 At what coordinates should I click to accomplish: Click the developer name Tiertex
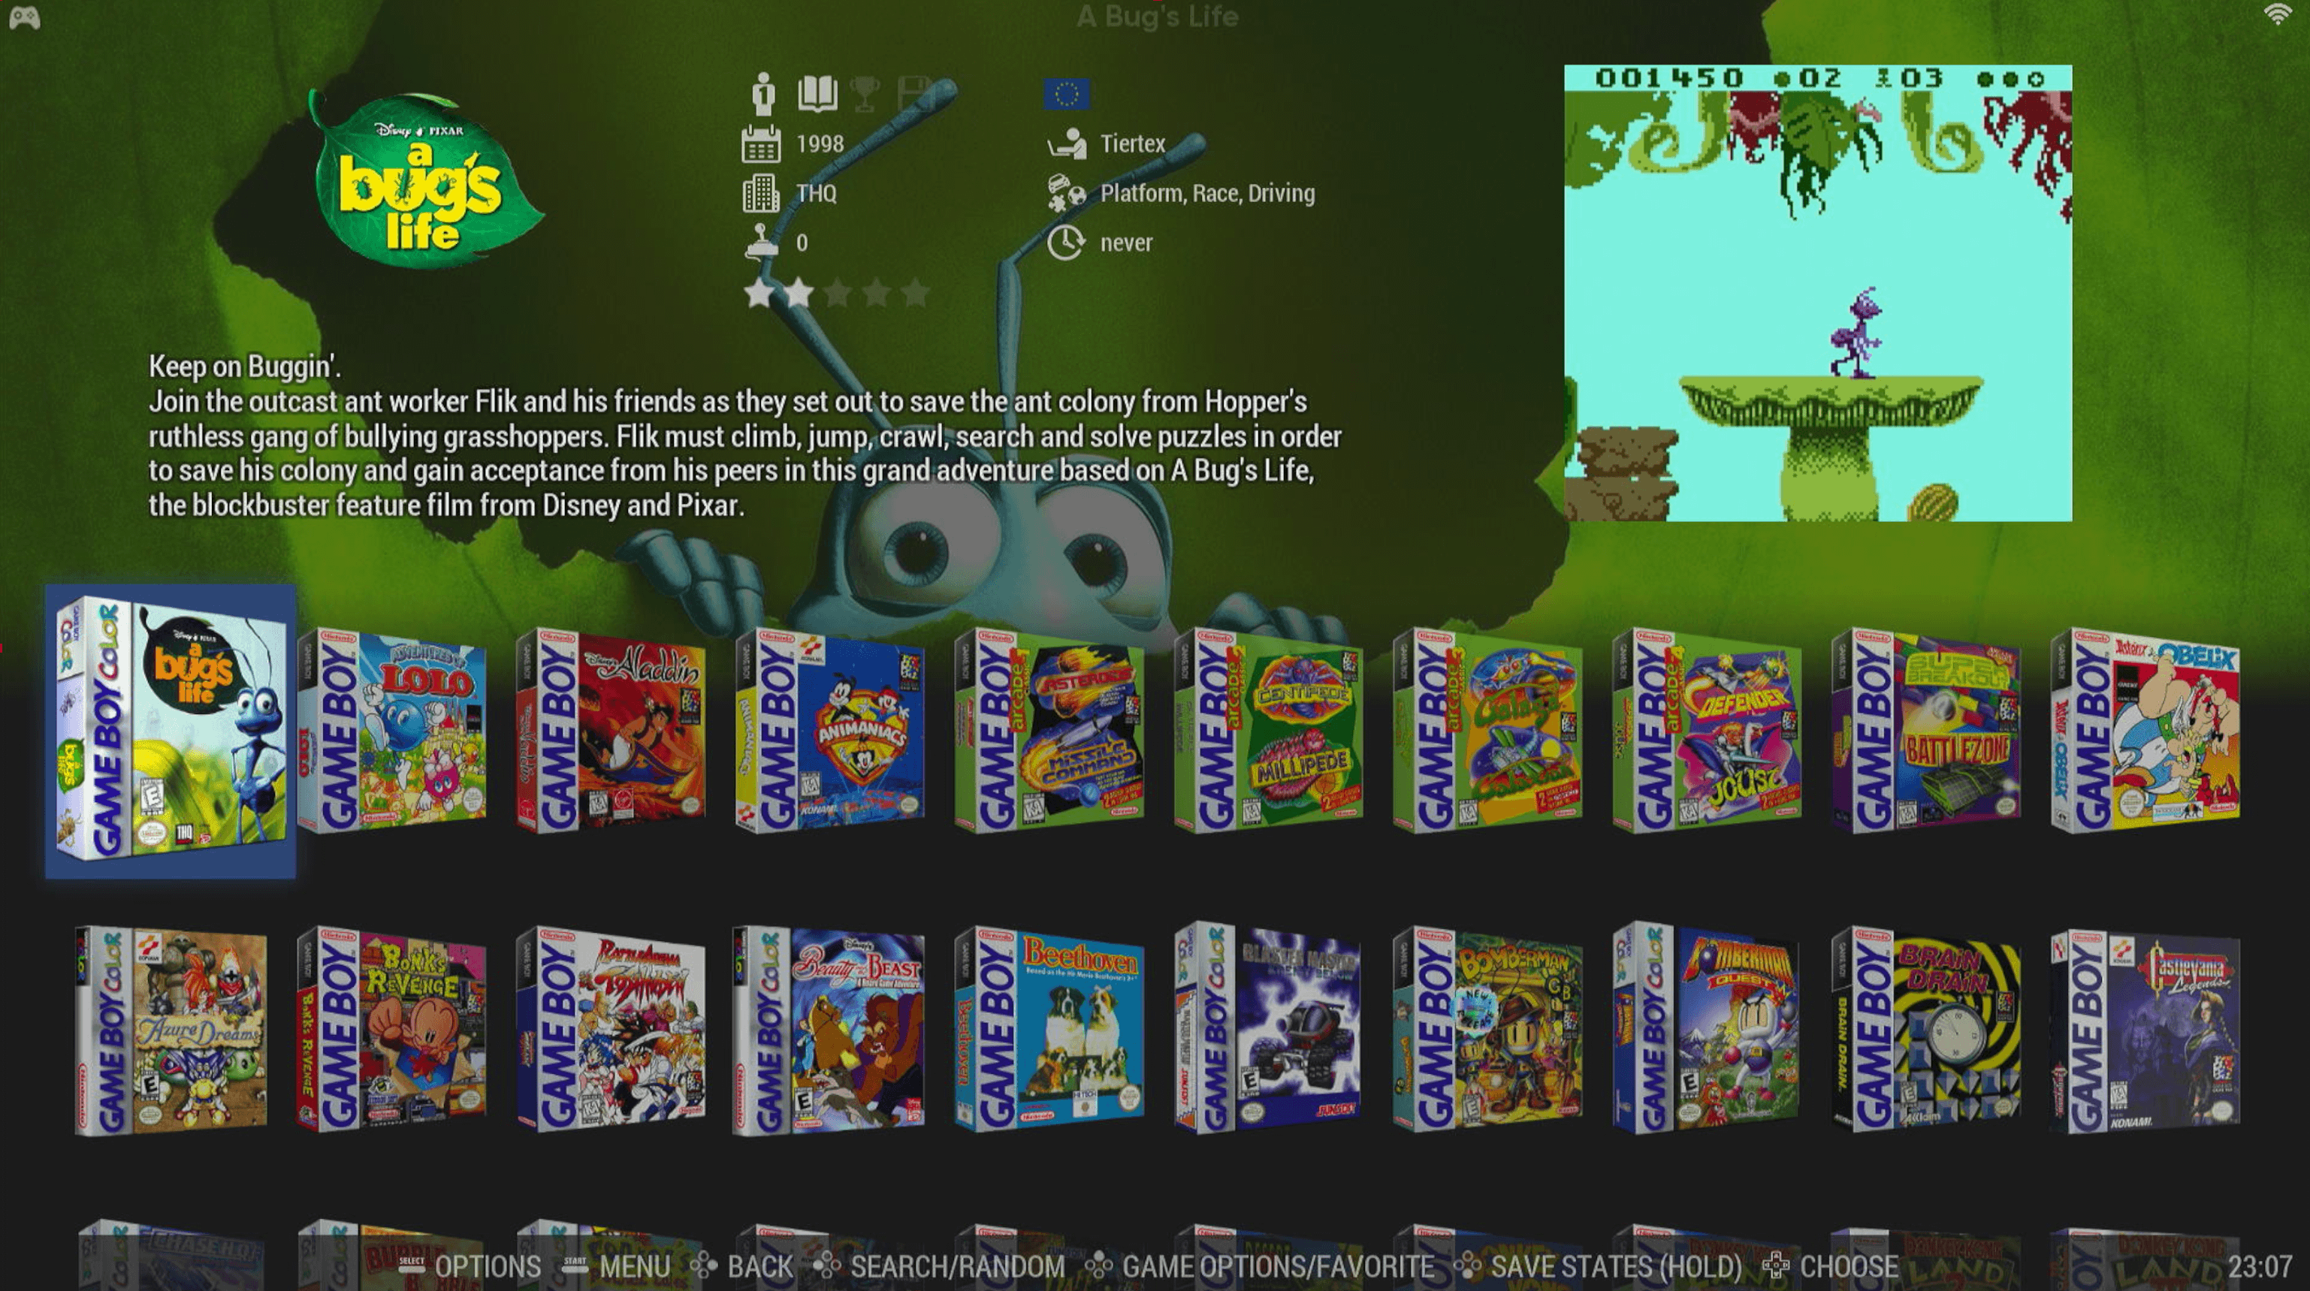tap(1133, 143)
